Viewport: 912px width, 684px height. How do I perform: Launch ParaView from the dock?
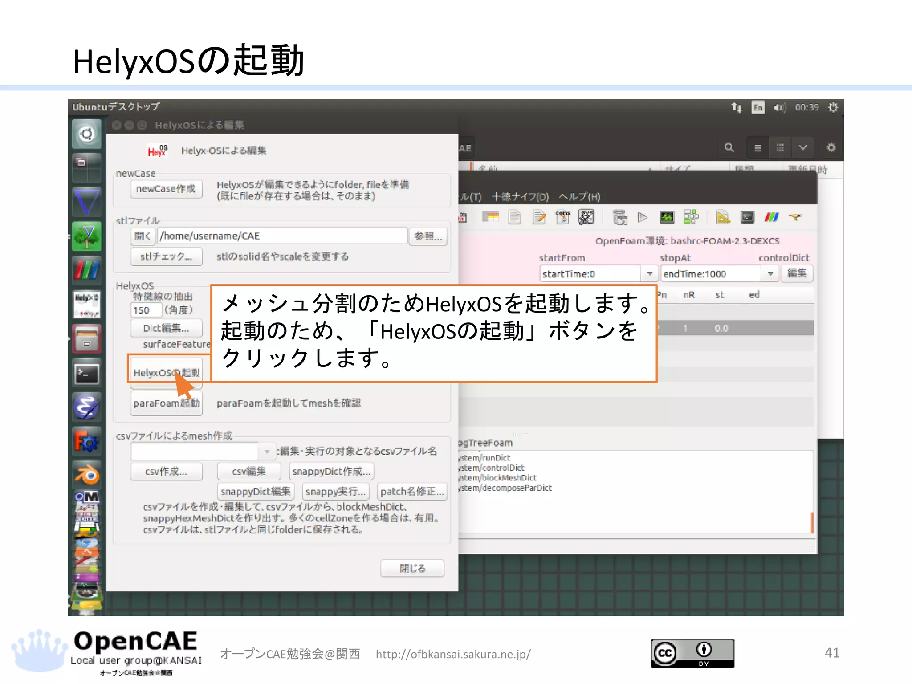pos(86,270)
